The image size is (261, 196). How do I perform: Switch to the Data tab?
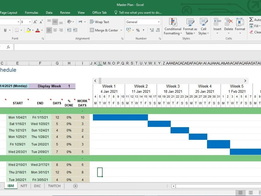click(49, 13)
